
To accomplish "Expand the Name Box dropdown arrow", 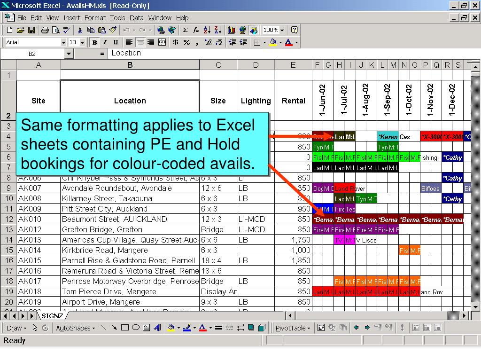I will coord(69,54).
